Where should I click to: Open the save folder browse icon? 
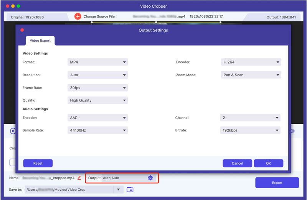click(130, 189)
